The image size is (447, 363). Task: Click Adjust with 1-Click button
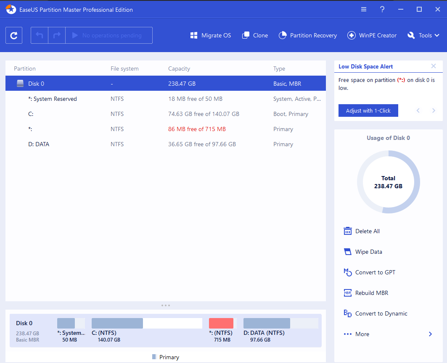coord(368,110)
